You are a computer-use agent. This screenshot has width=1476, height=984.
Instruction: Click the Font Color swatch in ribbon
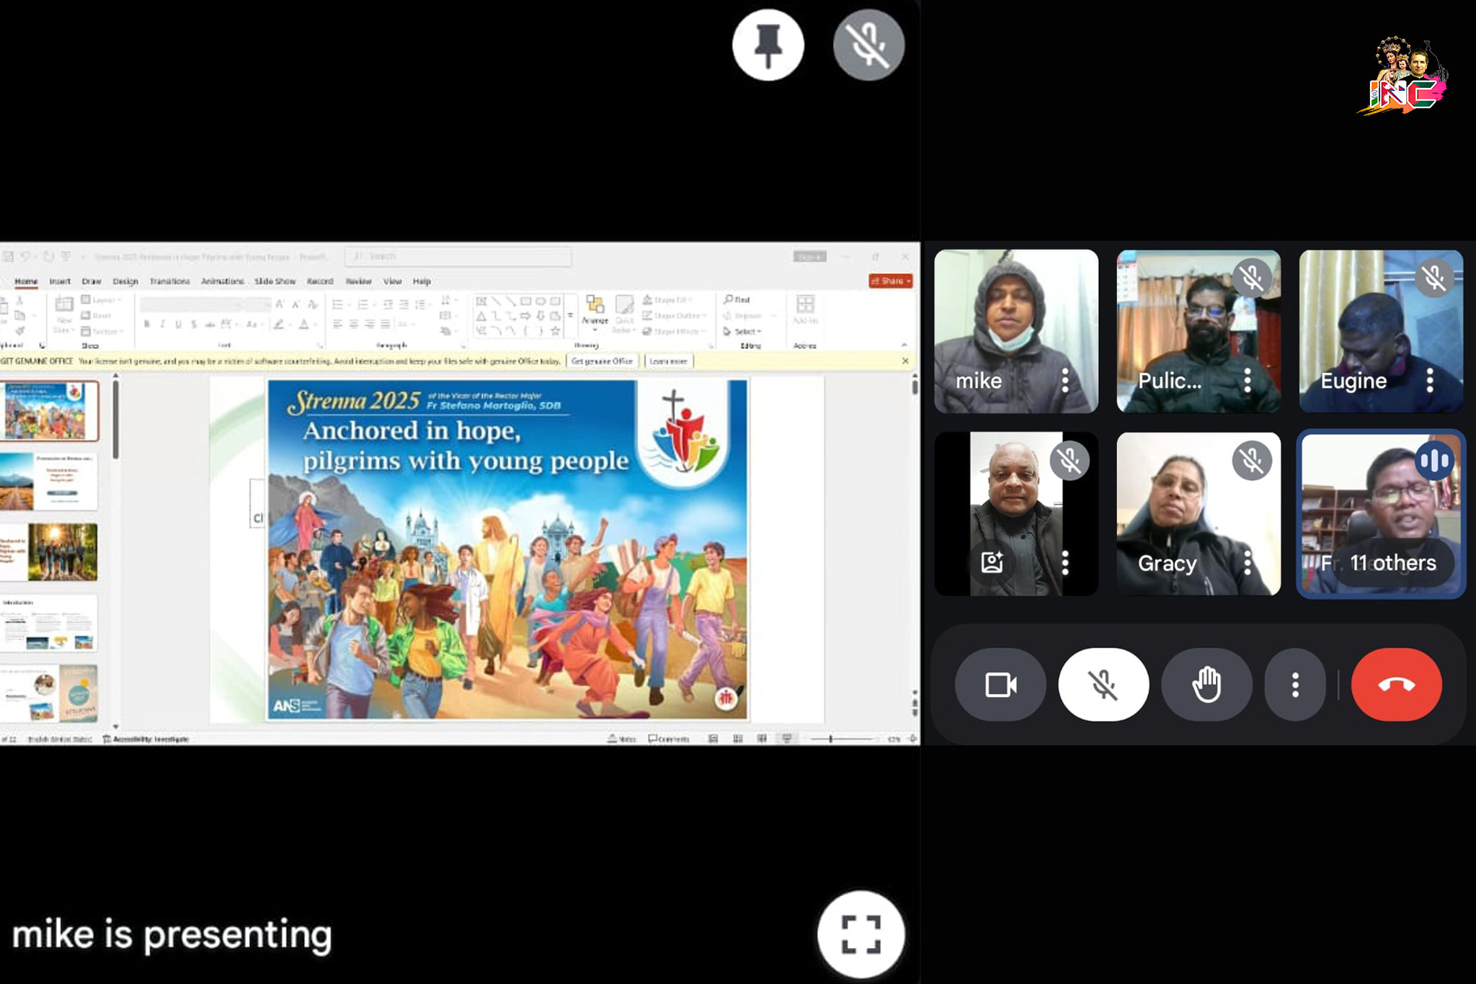pyautogui.click(x=304, y=324)
